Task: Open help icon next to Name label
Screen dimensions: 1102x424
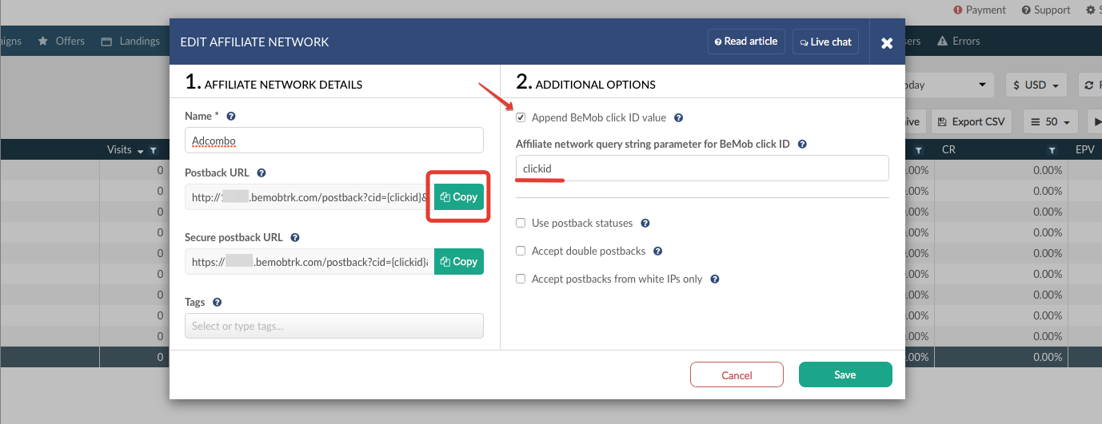Action: coord(231,117)
